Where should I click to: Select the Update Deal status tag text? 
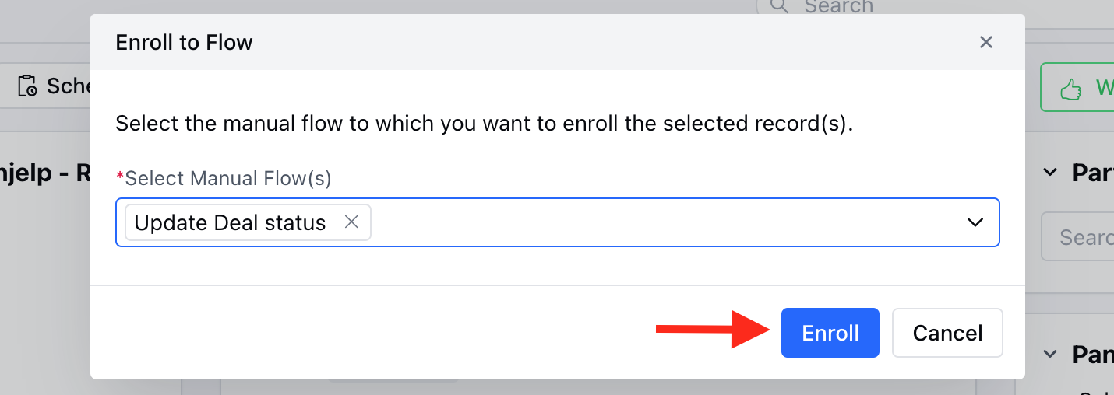click(230, 222)
